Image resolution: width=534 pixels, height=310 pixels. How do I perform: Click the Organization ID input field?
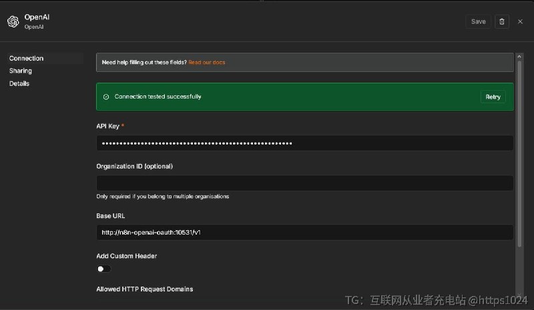305,183
